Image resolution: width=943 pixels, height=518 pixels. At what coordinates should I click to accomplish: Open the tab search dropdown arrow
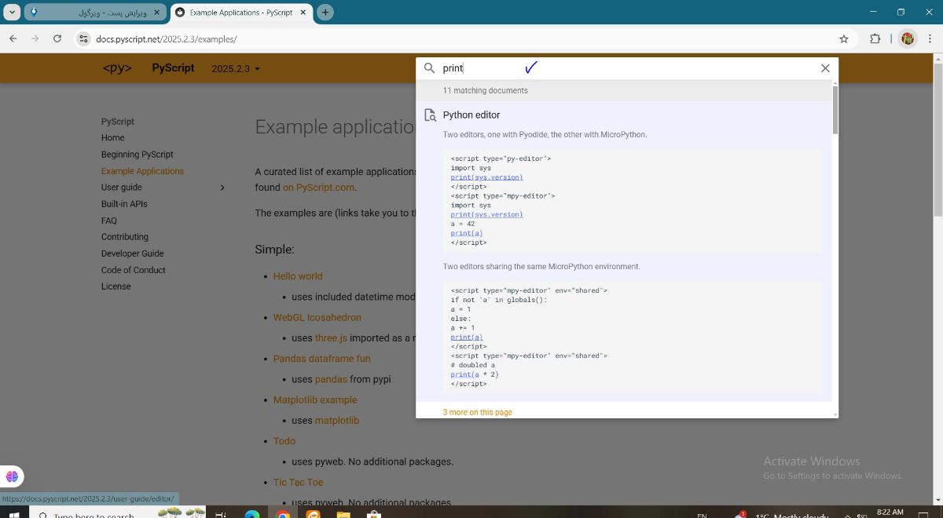click(x=13, y=13)
